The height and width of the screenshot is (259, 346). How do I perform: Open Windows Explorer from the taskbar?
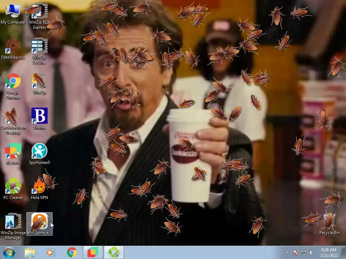click(30, 253)
